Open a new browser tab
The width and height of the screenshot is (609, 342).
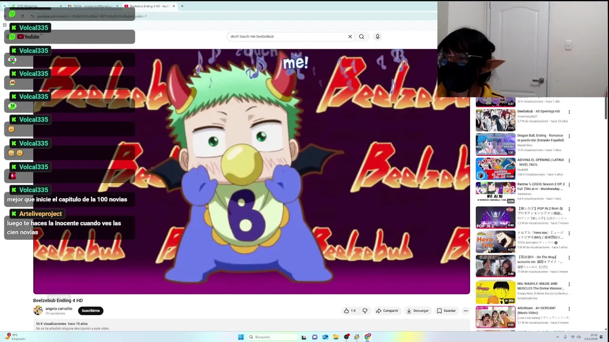point(182,6)
